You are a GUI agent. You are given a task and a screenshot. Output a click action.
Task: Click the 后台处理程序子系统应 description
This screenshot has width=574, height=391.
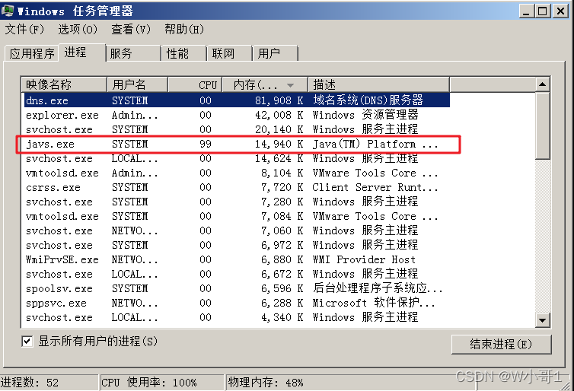coord(378,288)
